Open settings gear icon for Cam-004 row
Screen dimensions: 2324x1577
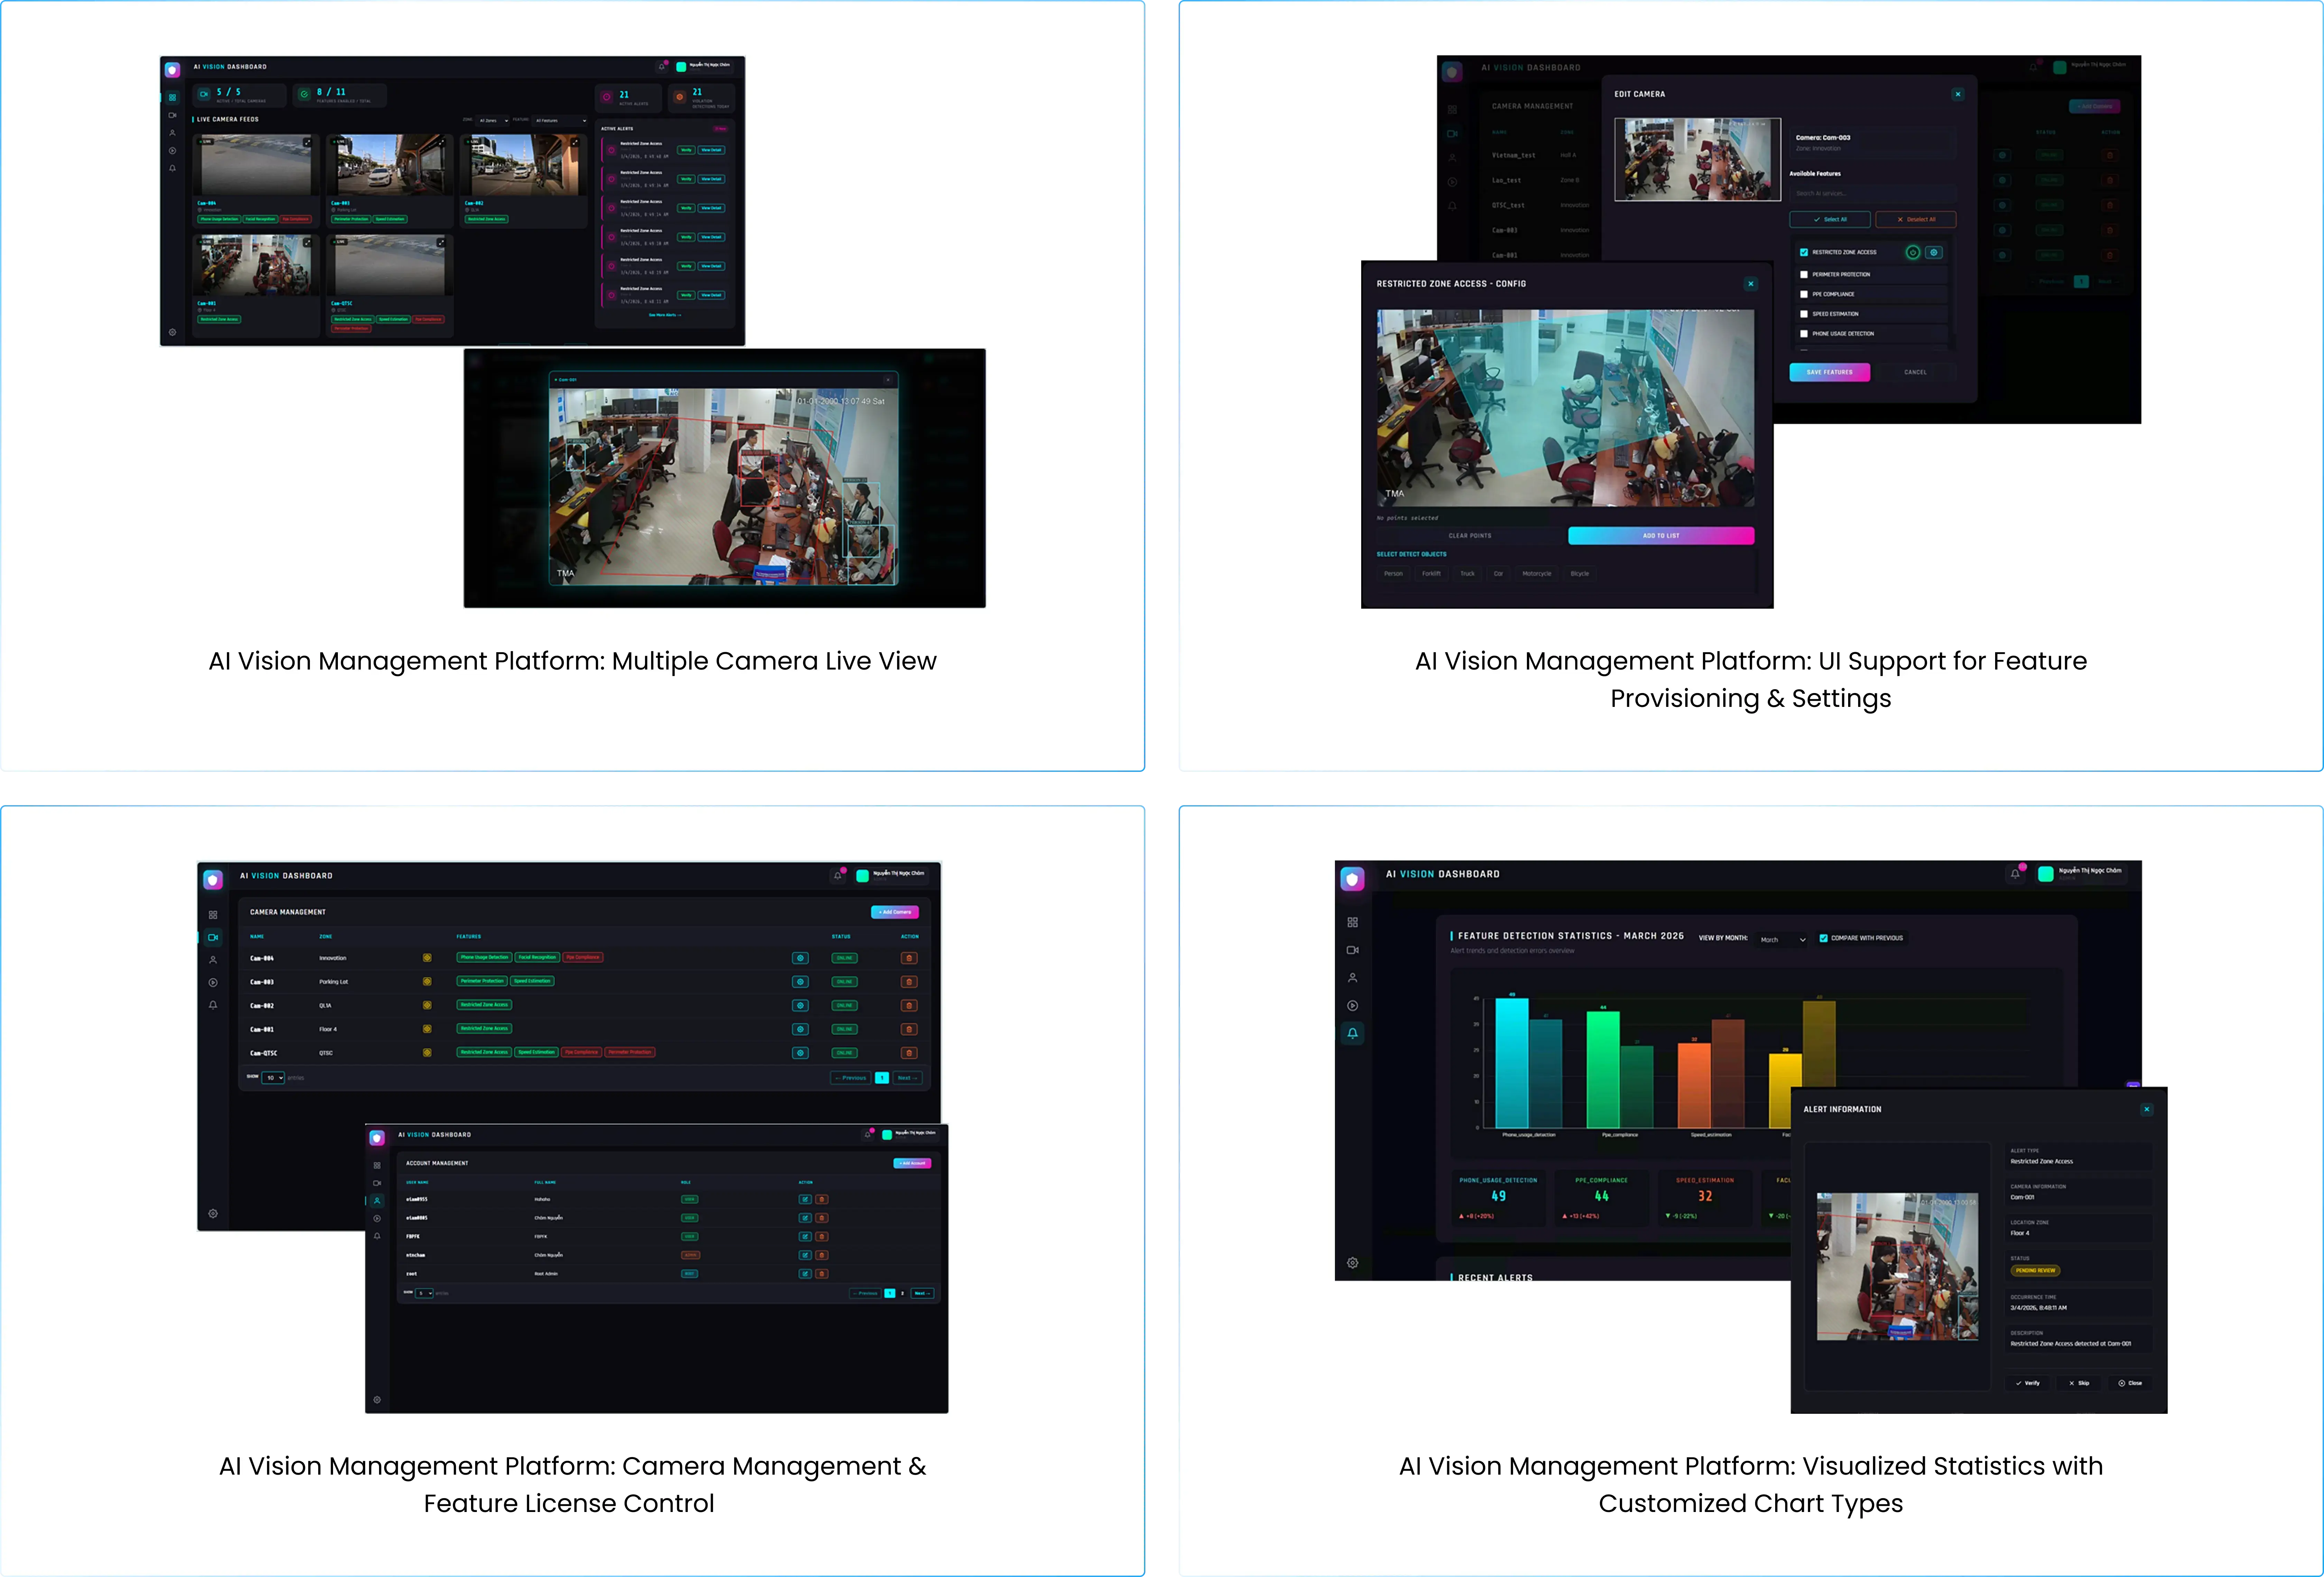click(x=800, y=958)
